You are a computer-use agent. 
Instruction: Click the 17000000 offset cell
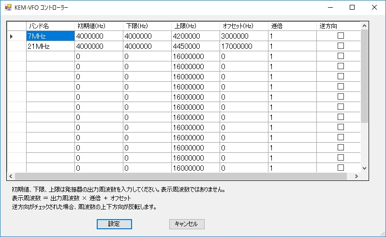(x=244, y=46)
